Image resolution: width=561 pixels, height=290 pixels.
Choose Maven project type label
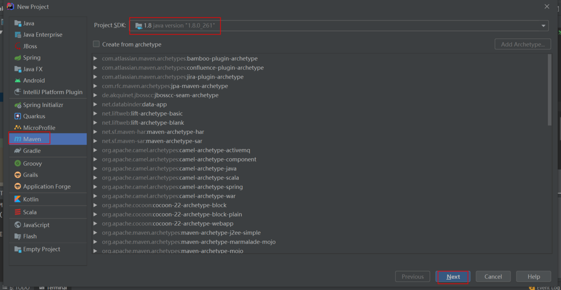coord(32,139)
